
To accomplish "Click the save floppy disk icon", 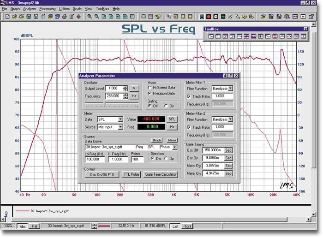I will click(x=29, y=17).
